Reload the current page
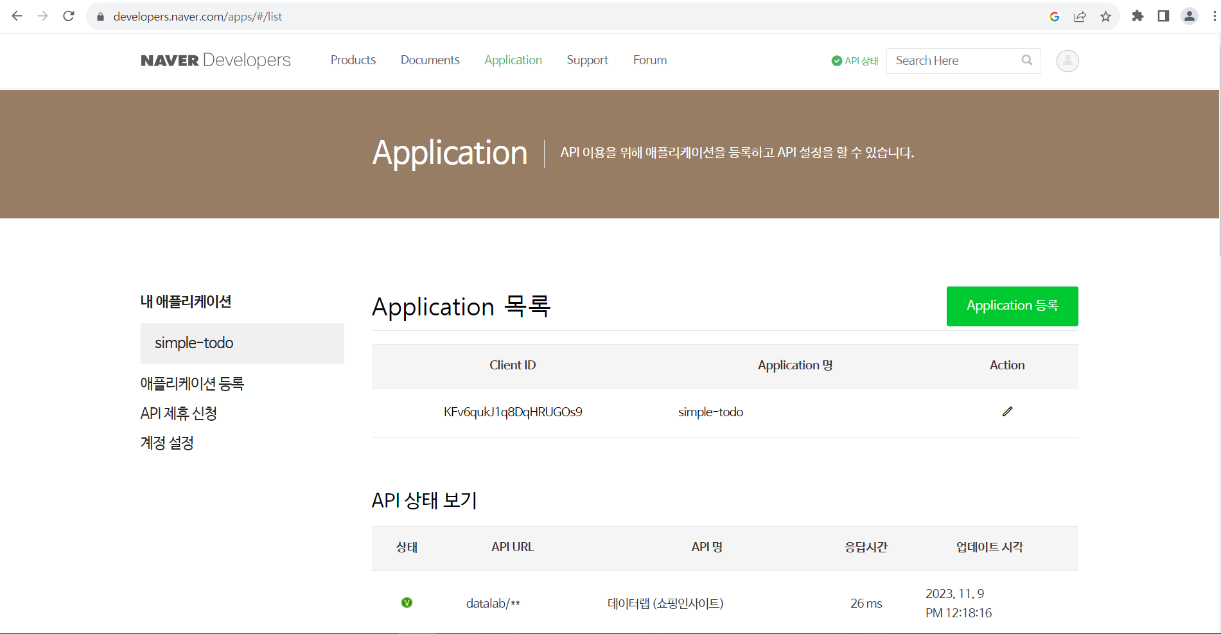 [x=69, y=16]
